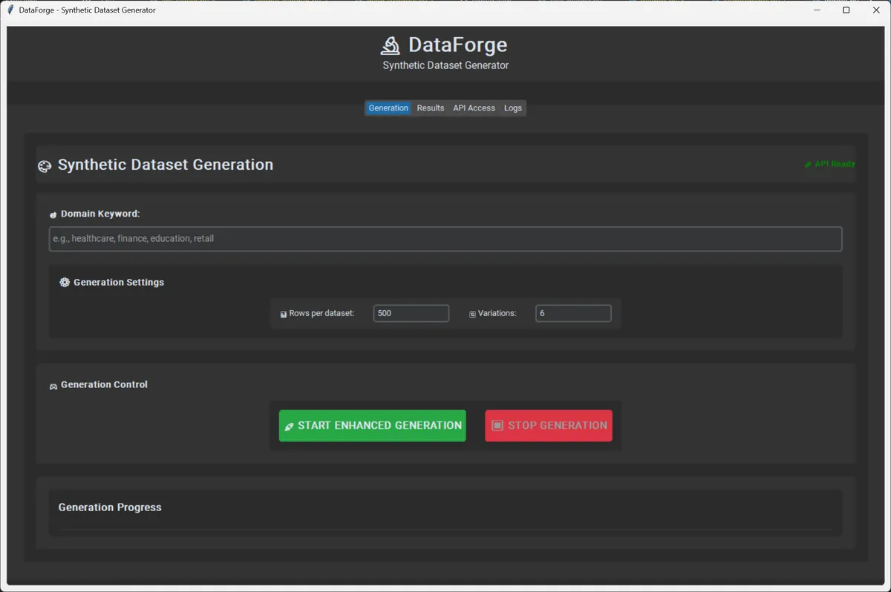
Task: Click the Domain Keyword label text
Action: [100, 214]
